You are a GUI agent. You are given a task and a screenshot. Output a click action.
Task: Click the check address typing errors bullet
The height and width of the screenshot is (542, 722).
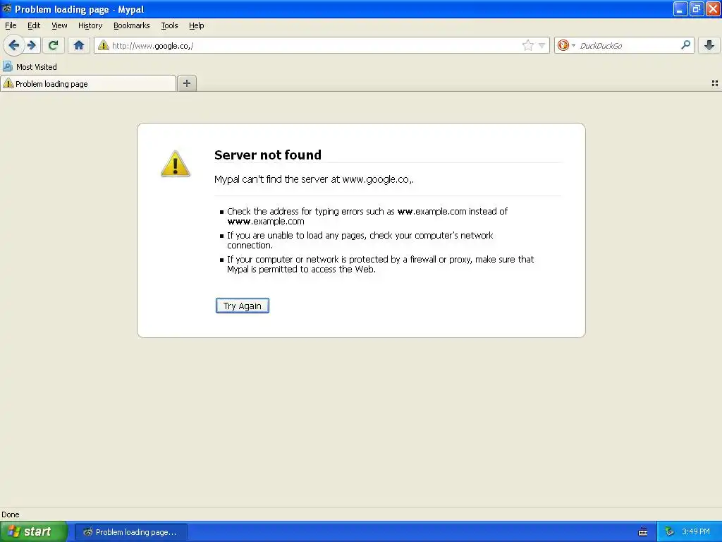tap(367, 216)
